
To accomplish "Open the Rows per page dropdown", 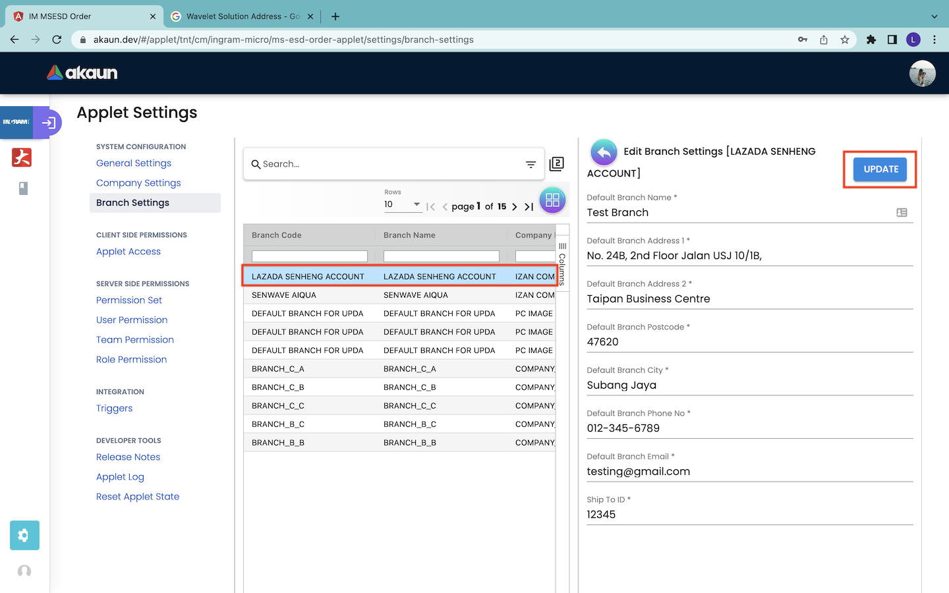I will pos(403,205).
